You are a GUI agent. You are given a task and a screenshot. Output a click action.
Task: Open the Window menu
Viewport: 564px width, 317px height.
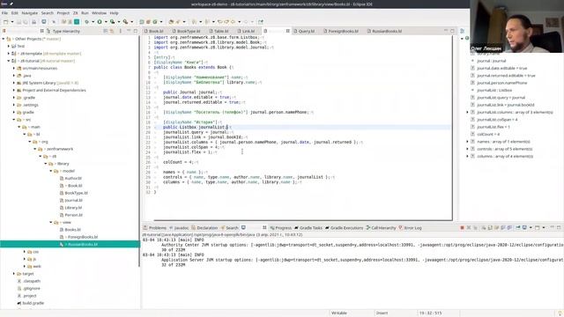pos(99,13)
